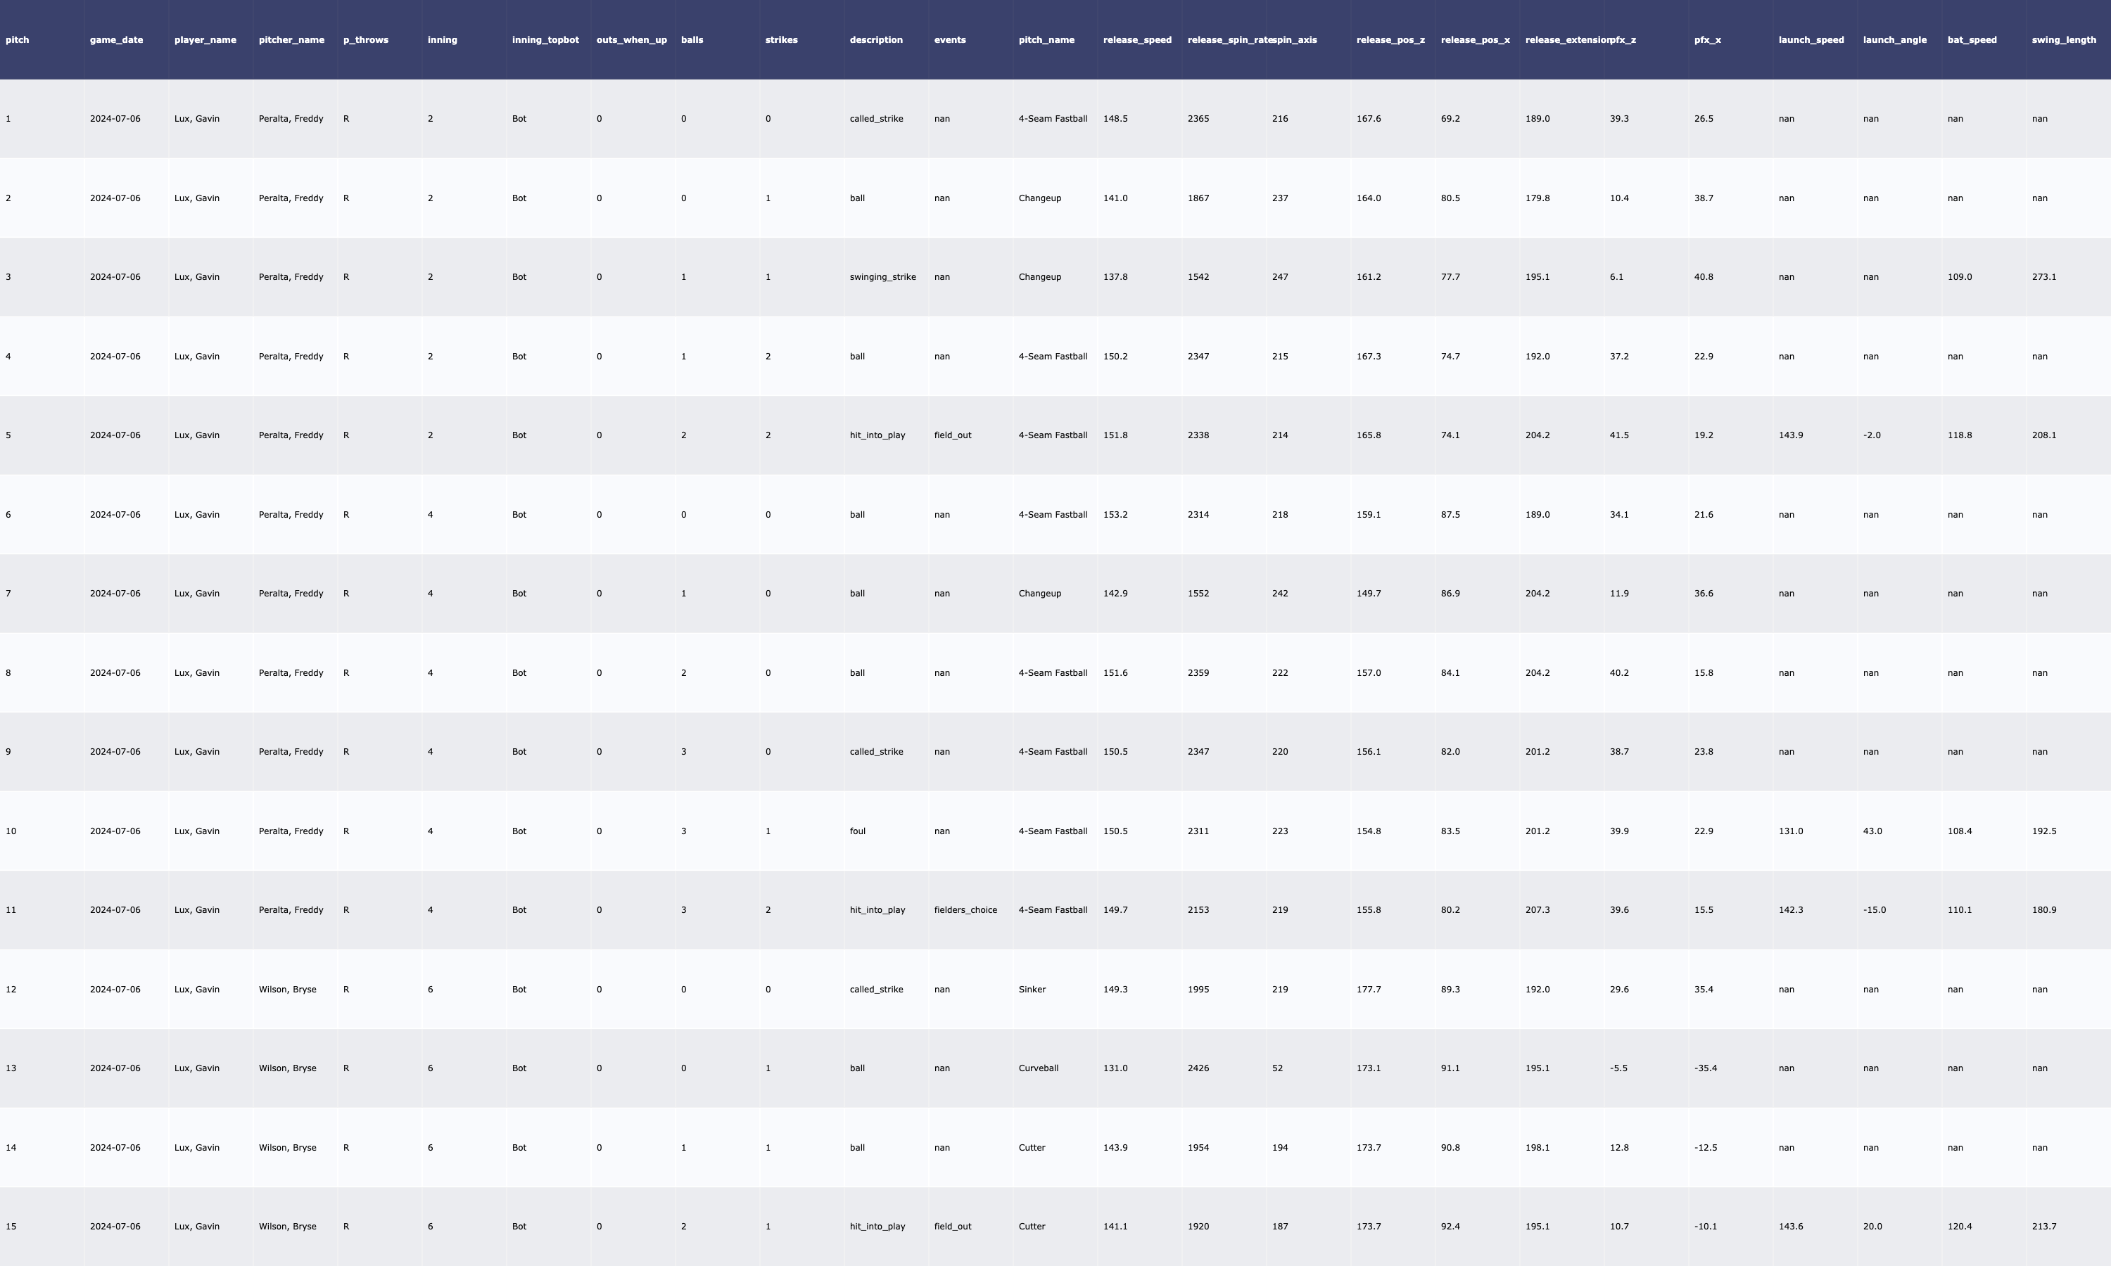The height and width of the screenshot is (1266, 2111).
Task: Click release speed value 153.2
Action: pyautogui.click(x=1115, y=516)
